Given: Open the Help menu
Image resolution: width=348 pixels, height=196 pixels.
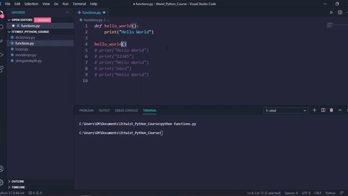Looking at the screenshot, I should click(x=94, y=4).
